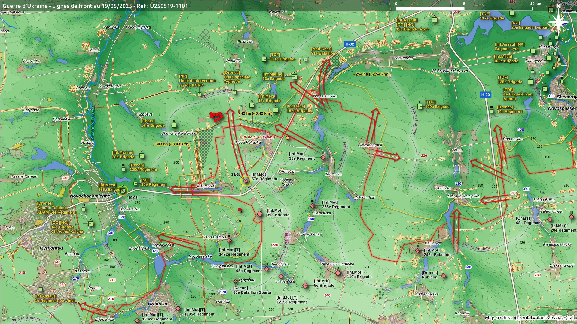577x324 pixels.
Task: Click the Stara Mykolayivka label
Action: click(x=464, y=196)
